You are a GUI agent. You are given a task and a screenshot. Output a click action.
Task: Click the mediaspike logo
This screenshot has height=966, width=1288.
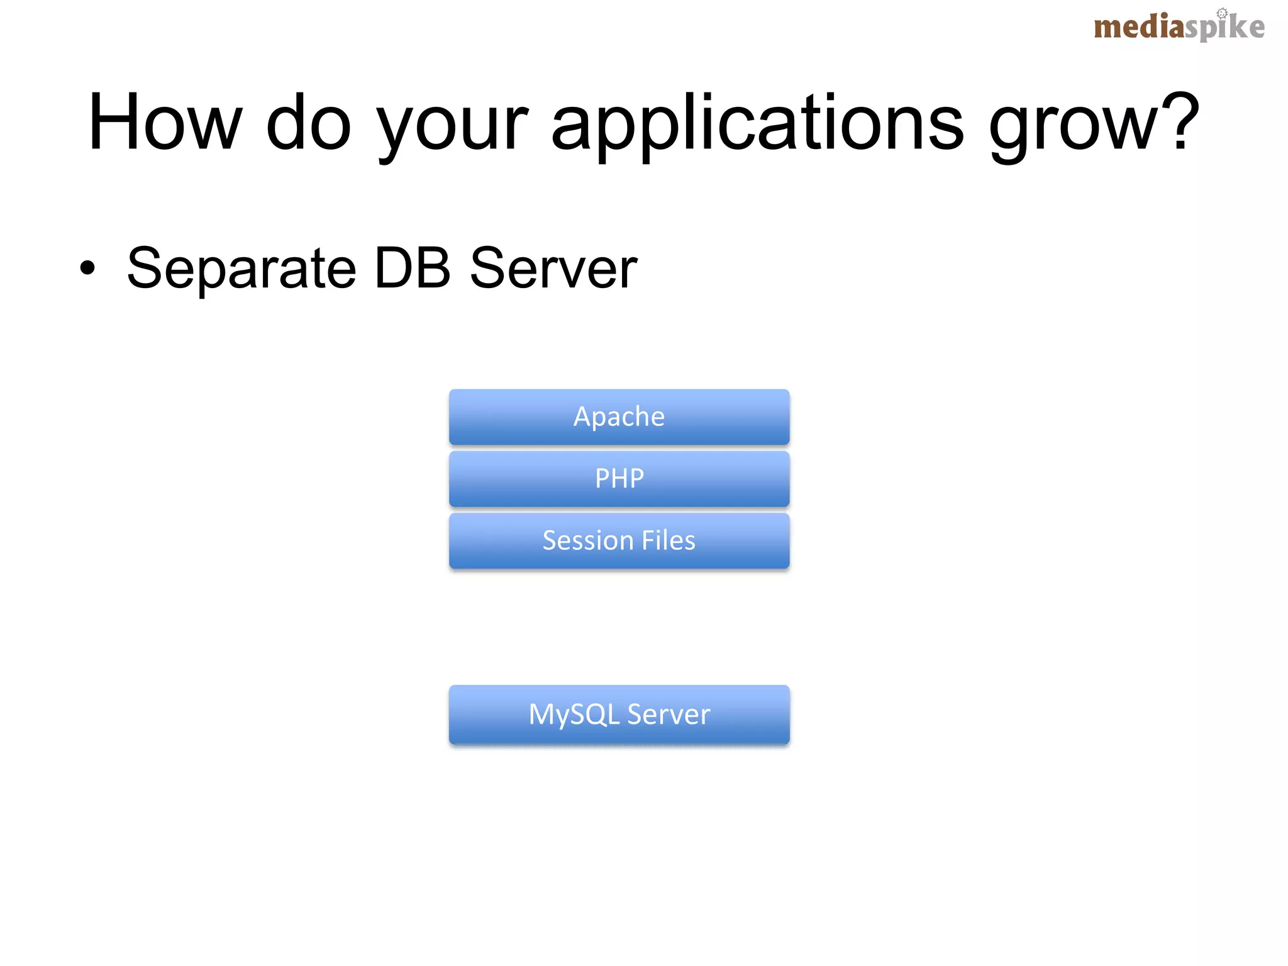click(x=1179, y=25)
